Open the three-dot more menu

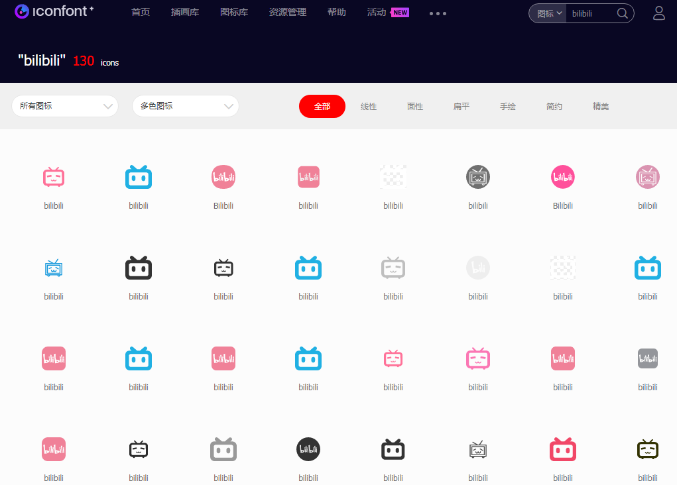point(438,13)
